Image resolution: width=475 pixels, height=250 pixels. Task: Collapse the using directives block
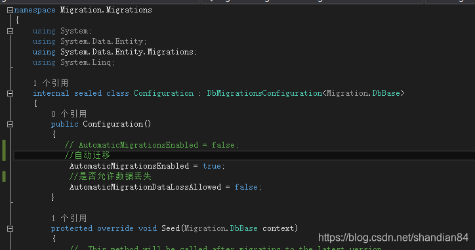pos(10,31)
